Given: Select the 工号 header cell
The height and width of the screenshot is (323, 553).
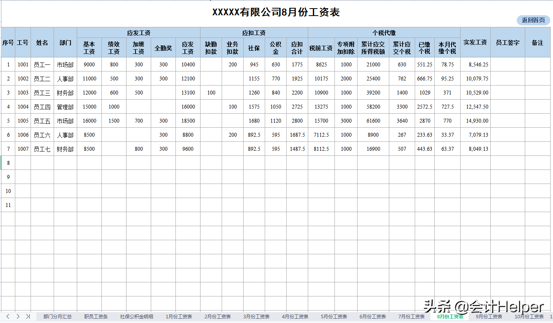Looking at the screenshot, I should pyautogui.click(x=23, y=43).
